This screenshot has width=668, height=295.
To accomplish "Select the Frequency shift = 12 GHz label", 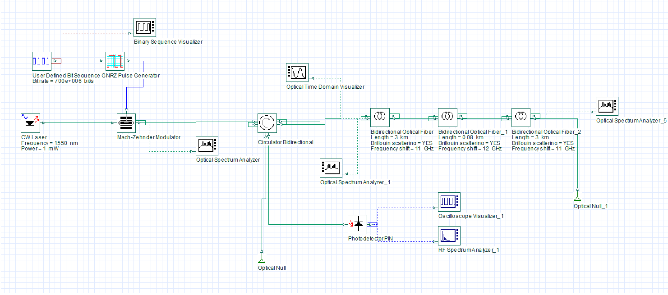I will coord(469,148).
